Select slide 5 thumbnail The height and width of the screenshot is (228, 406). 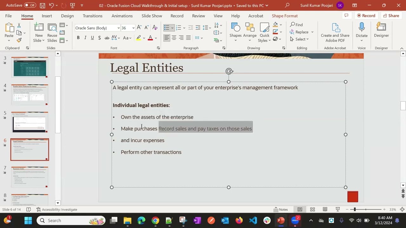pos(30,122)
